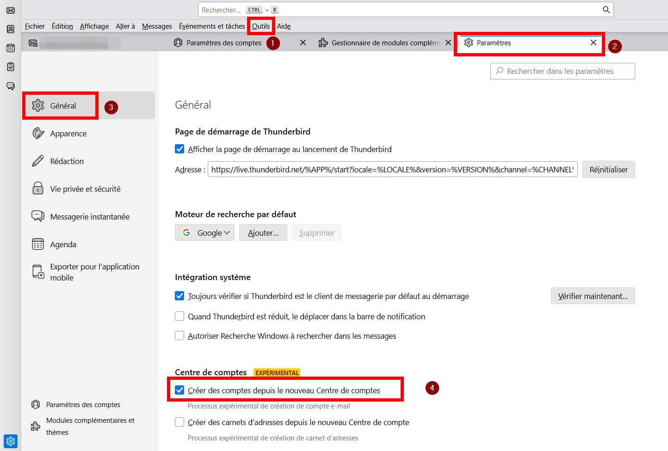This screenshot has height=451, width=668.
Task: Open the Address Book space icon
Action: pos(11,29)
